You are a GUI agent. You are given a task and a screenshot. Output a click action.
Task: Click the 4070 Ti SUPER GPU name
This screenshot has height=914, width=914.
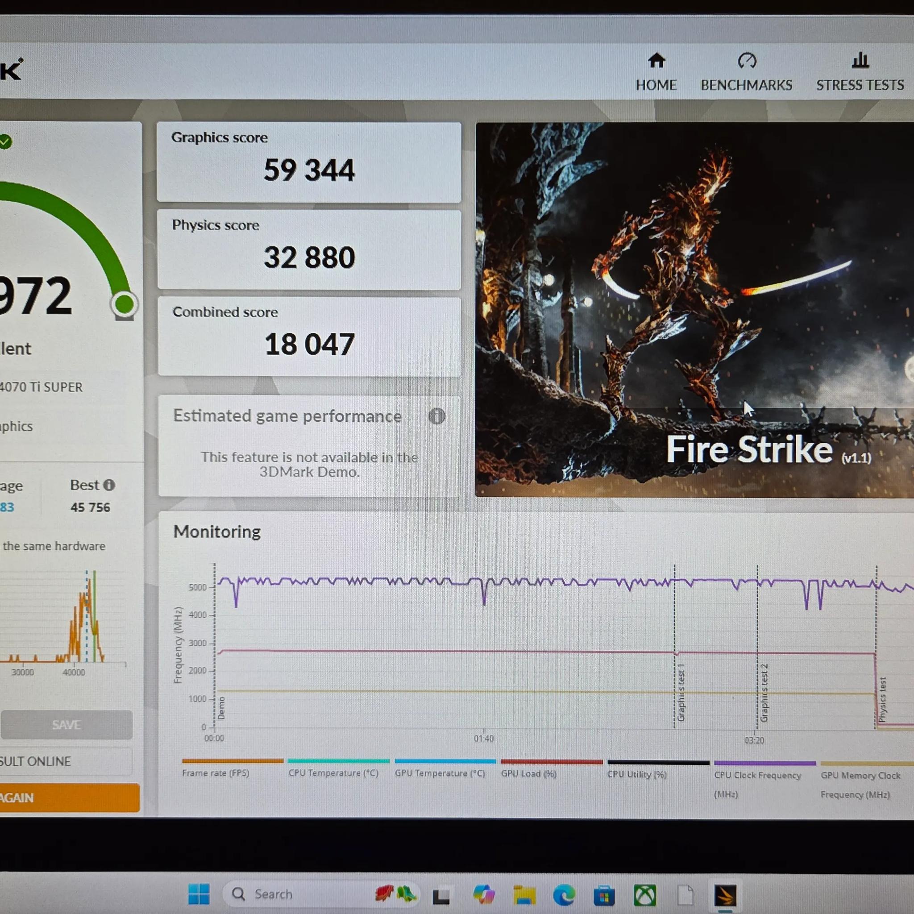click(x=41, y=387)
